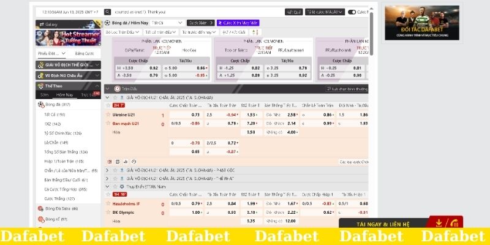Open the bar chart statistics icon under Ukraine match
Image resolution: width=490 pixels, height=245 pixels.
pos(126,162)
